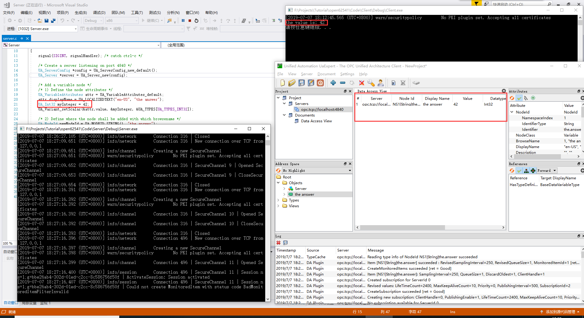Viewport: 584px width, 318px height.
Task: Click the green target icon in the Attributes panel
Action: (x=533, y=98)
